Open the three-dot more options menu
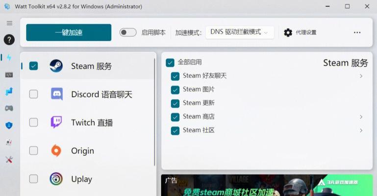The height and width of the screenshot is (196, 377). [x=357, y=32]
